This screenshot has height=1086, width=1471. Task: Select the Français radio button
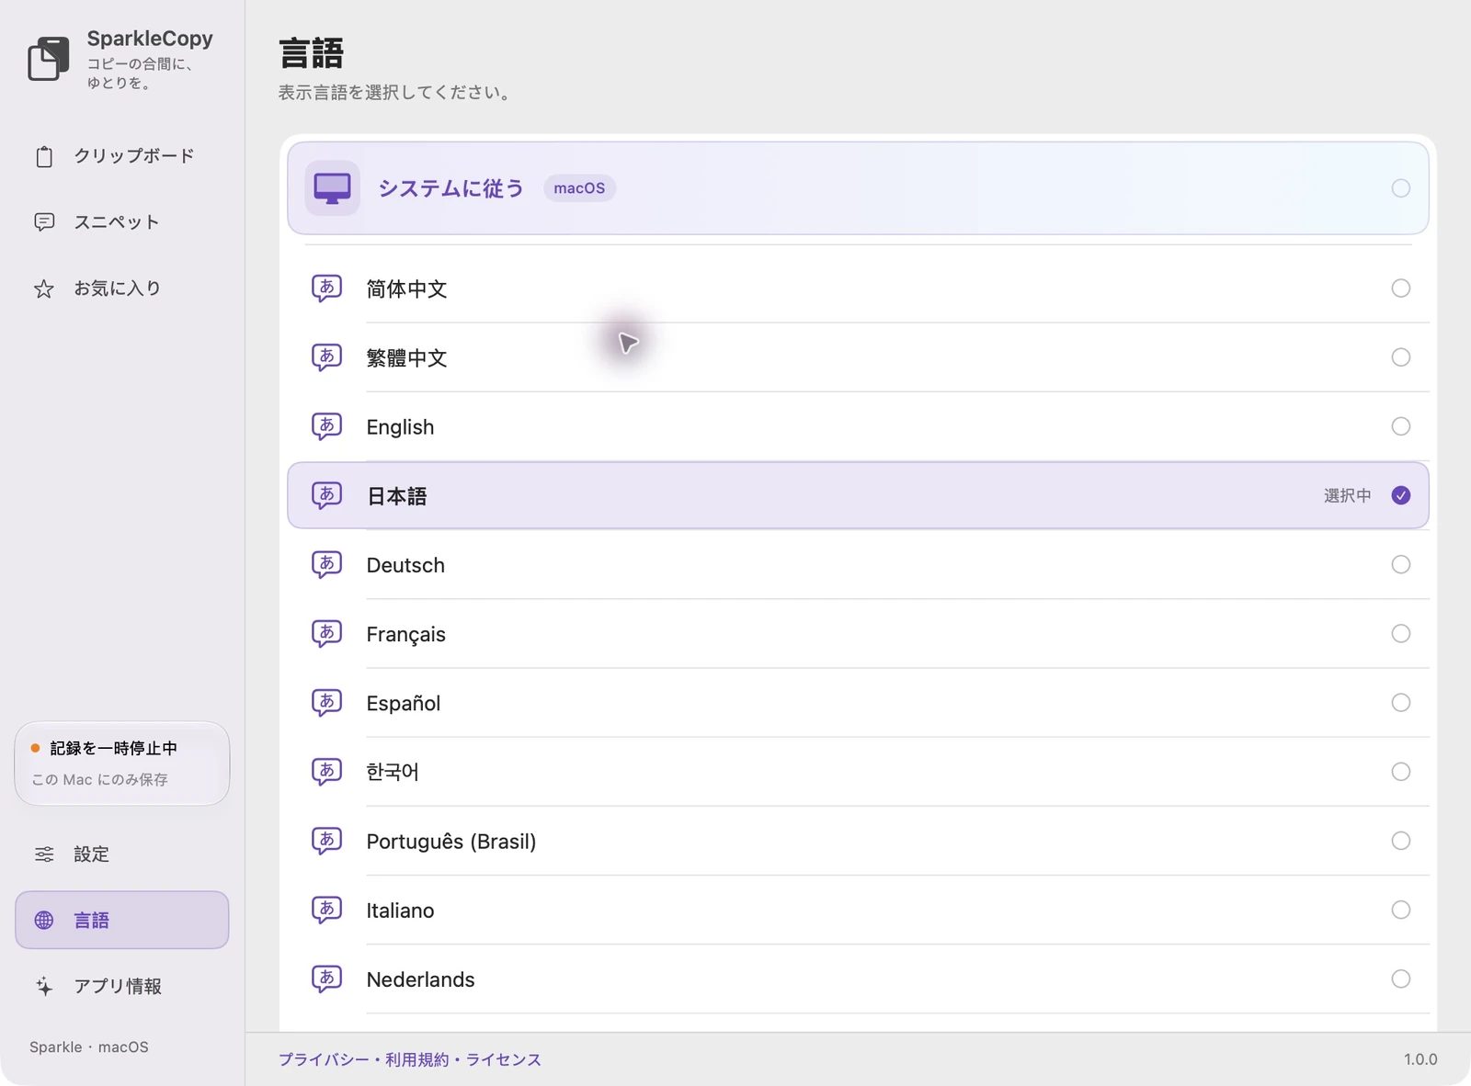[x=1400, y=634]
